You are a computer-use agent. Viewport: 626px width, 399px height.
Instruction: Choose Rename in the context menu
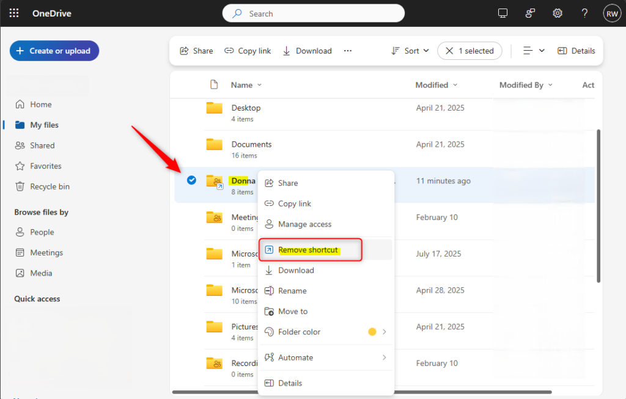pos(326,291)
